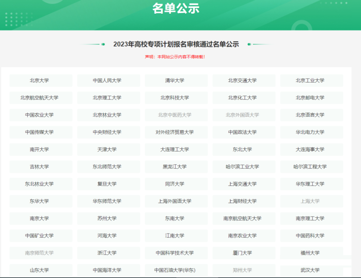Choose 中国石油大学(华东)

[177, 270]
